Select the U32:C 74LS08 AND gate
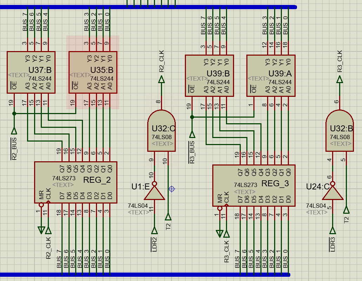Screen dimensions: 362x281 [x=161, y=131]
